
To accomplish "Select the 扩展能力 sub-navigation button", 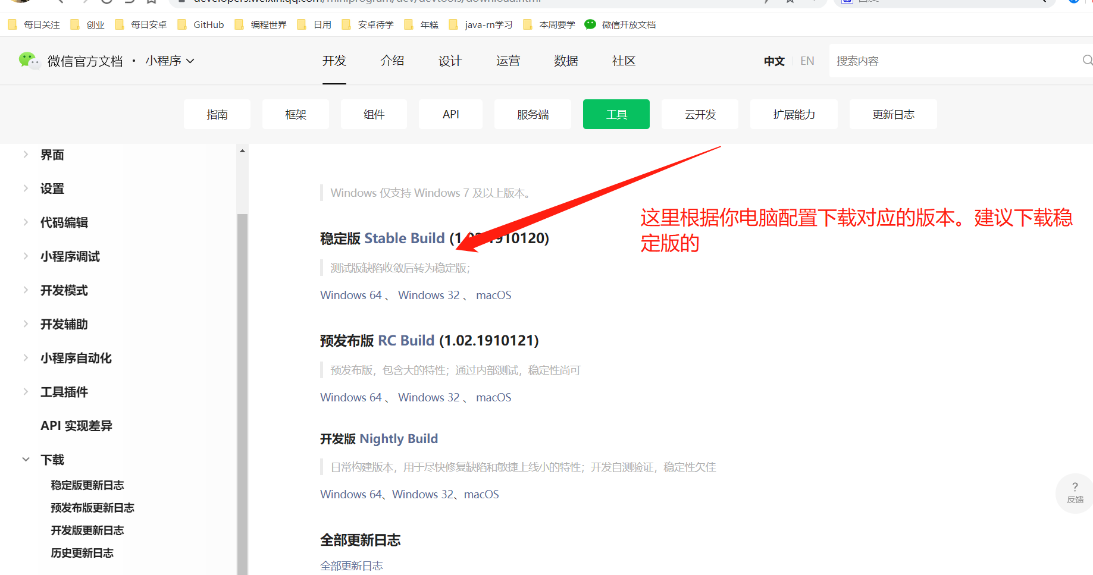I will (794, 114).
